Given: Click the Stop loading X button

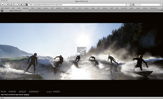Looking at the screenshot, I should pyautogui.click(x=16, y=5).
